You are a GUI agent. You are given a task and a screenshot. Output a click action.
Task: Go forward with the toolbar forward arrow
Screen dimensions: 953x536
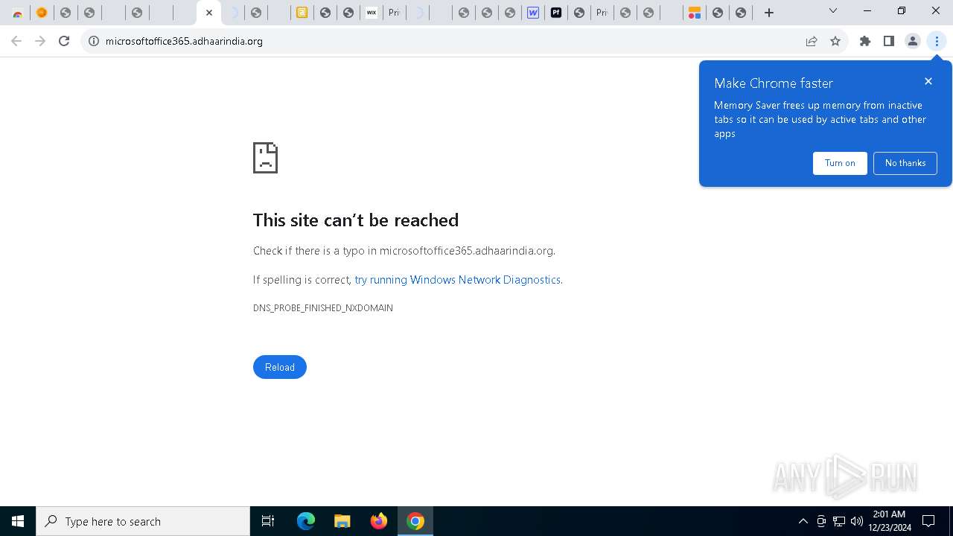(x=40, y=41)
